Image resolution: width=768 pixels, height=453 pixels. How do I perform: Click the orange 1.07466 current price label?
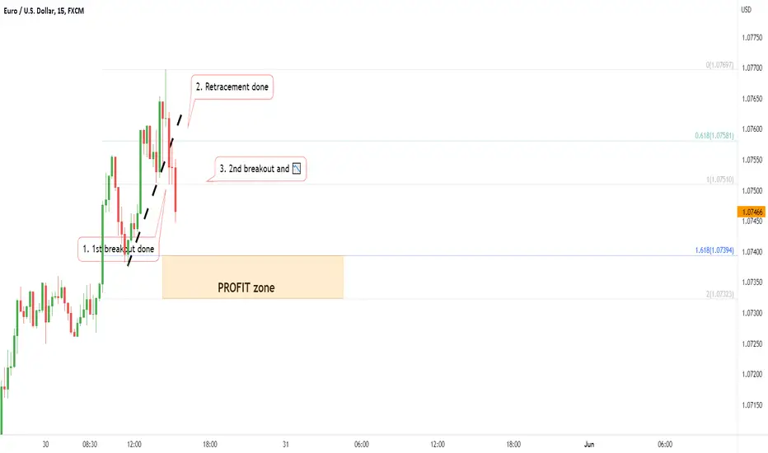752,212
